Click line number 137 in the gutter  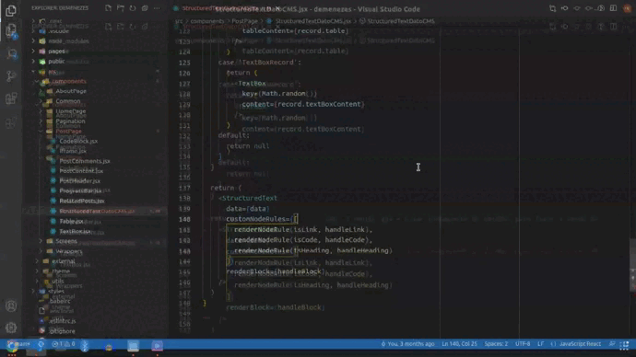pyautogui.click(x=184, y=188)
